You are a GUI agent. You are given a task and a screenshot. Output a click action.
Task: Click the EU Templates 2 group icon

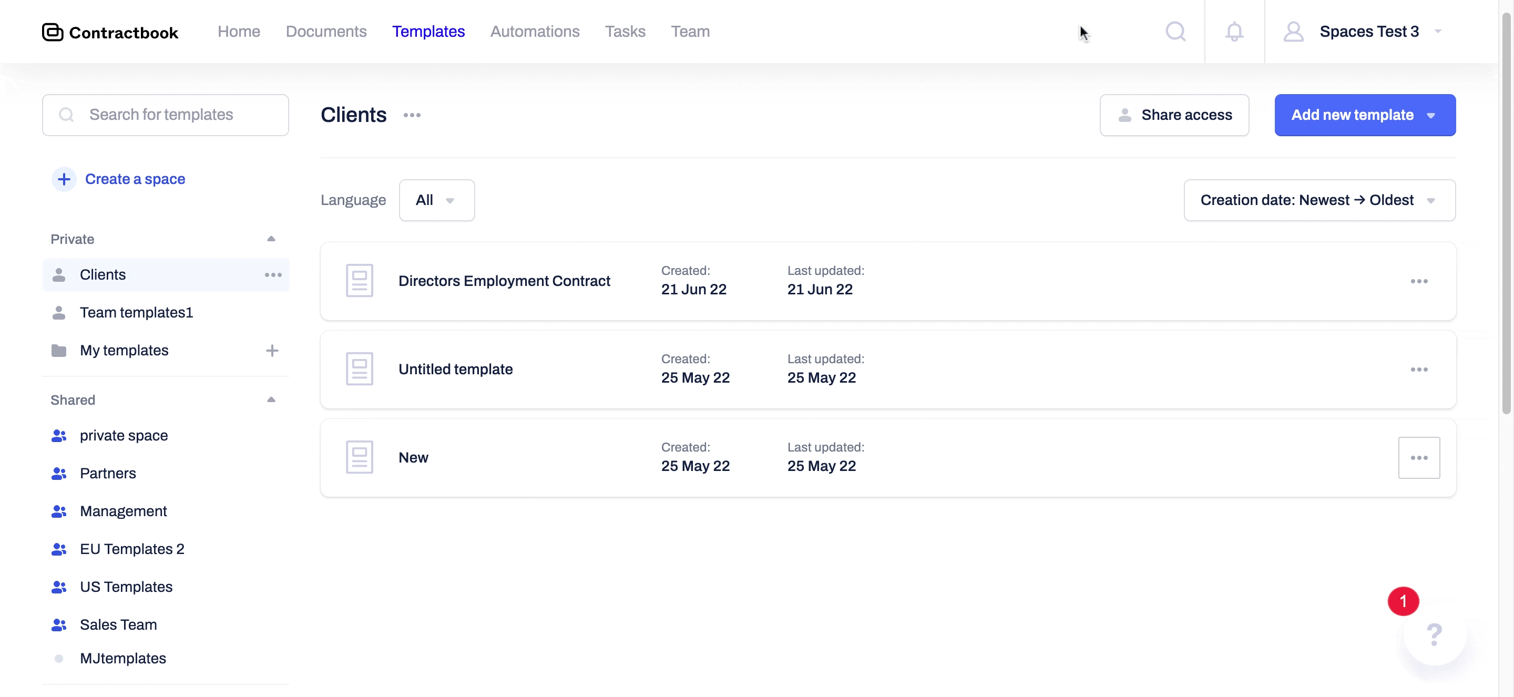tap(59, 549)
